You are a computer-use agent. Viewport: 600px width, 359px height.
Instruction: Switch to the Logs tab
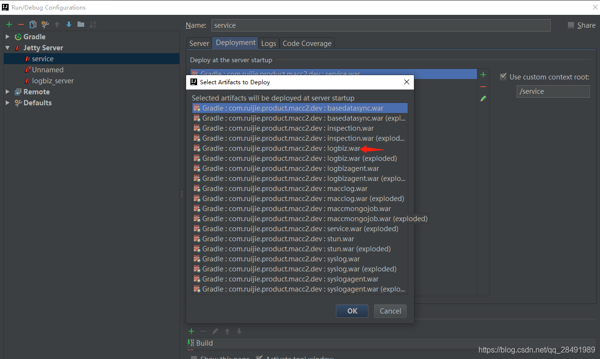[268, 43]
